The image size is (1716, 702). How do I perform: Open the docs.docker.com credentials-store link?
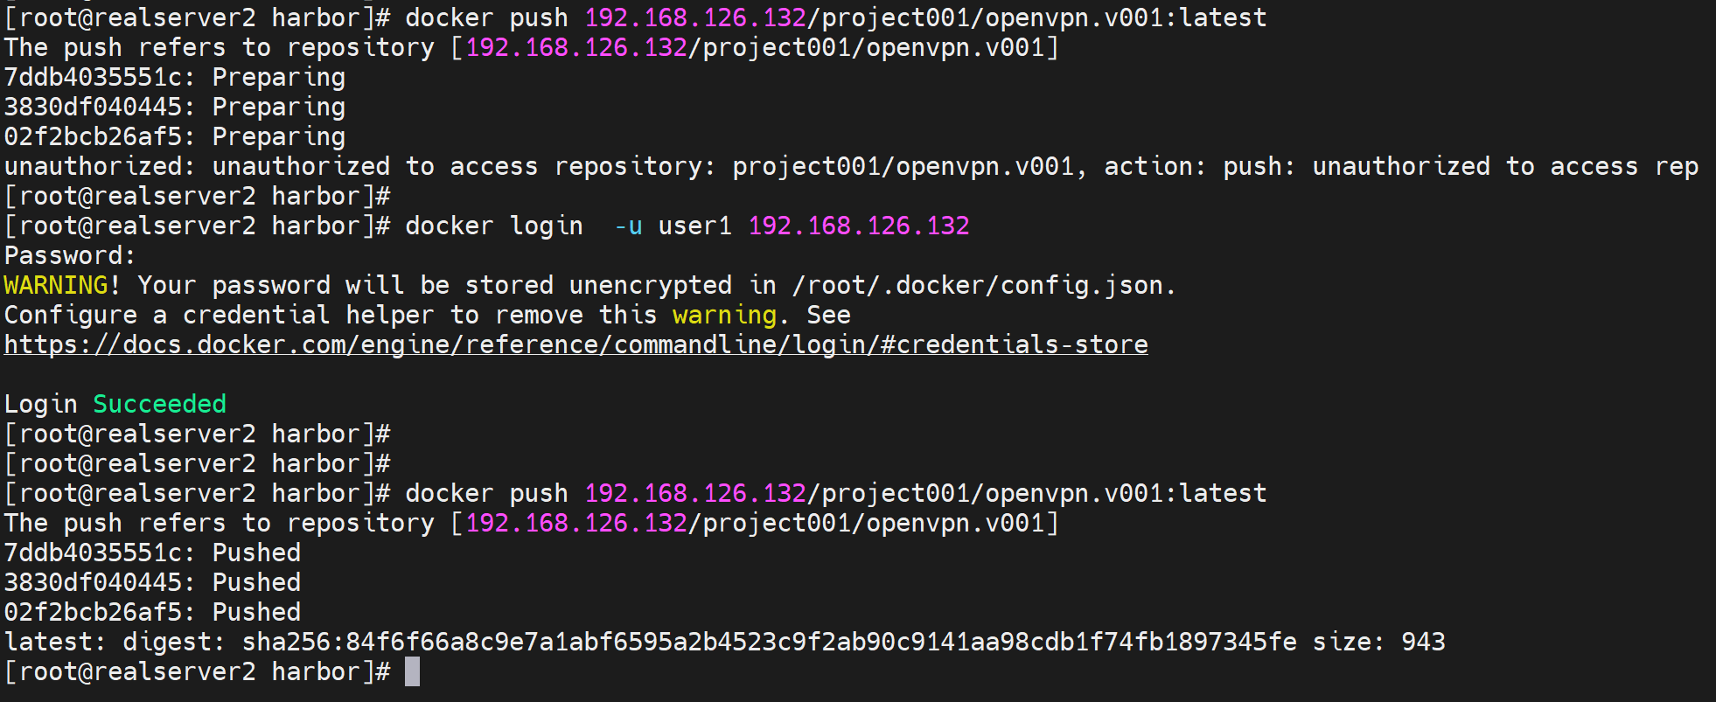[575, 344]
